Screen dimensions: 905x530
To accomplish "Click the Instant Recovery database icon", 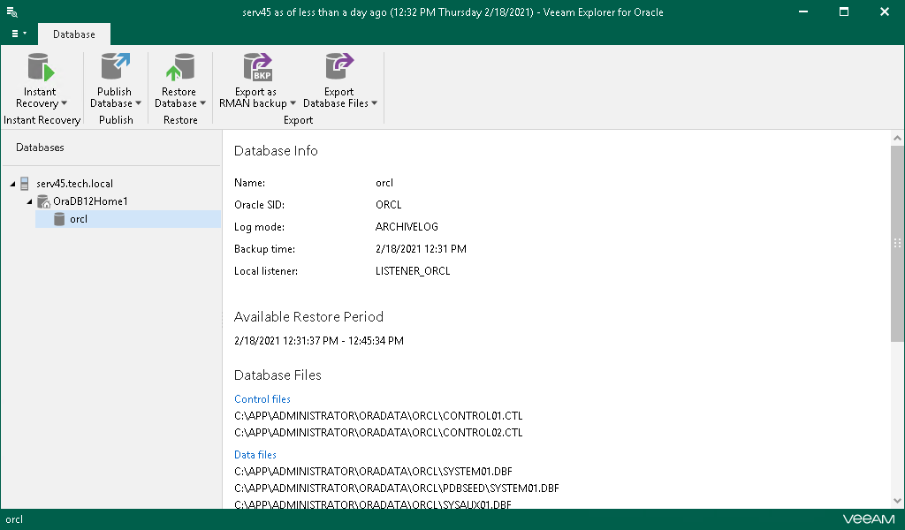I will 41,67.
